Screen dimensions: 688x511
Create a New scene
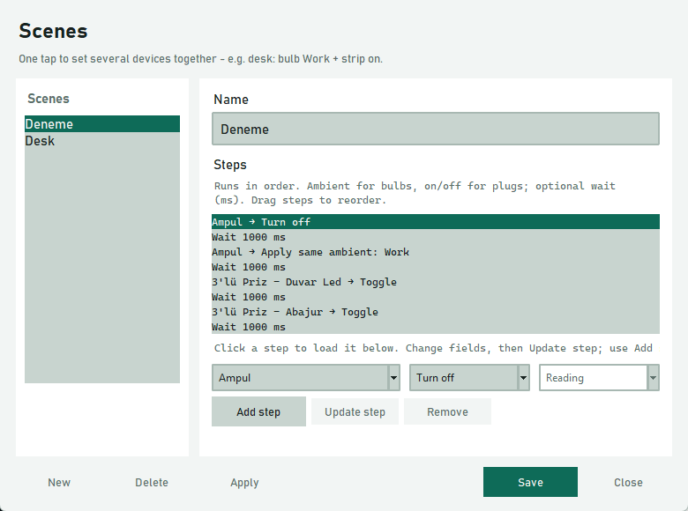pos(59,482)
